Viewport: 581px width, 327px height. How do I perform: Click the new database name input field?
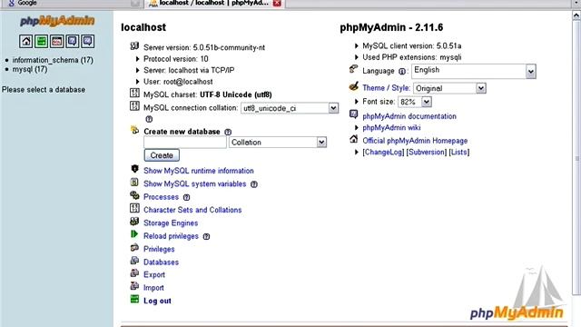point(185,143)
